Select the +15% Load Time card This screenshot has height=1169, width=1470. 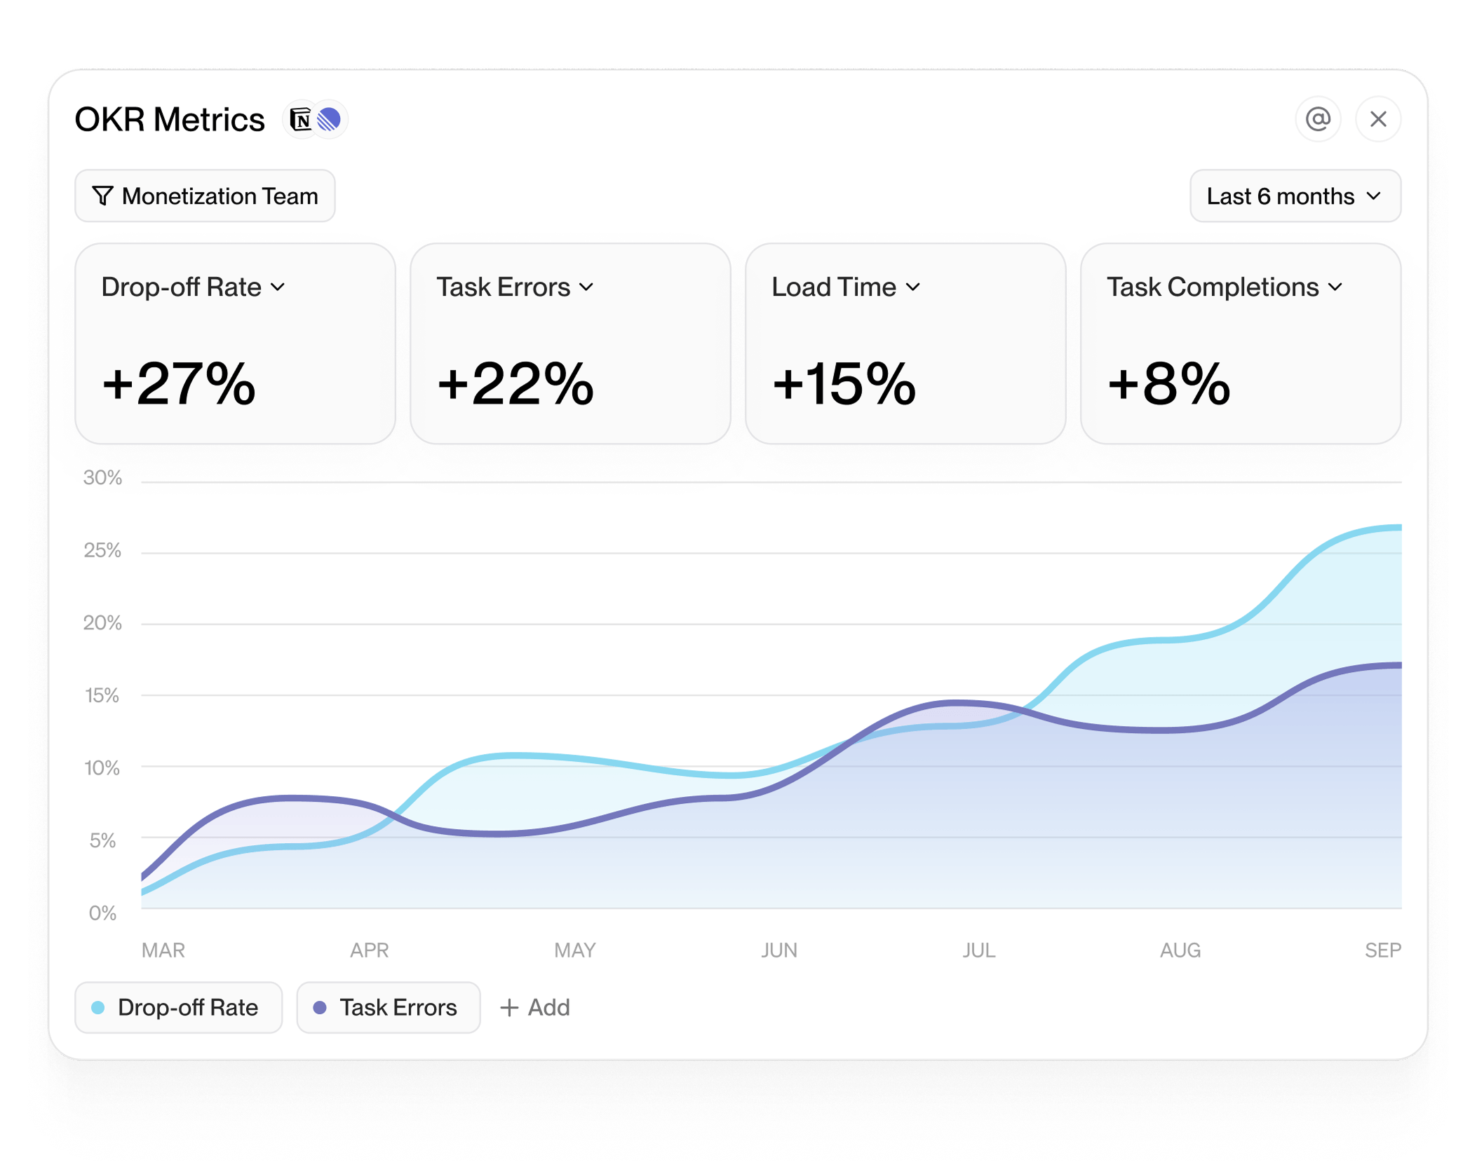click(905, 343)
